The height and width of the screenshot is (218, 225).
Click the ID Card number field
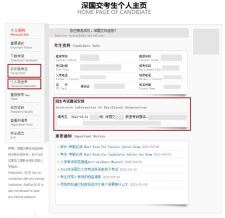point(109,86)
